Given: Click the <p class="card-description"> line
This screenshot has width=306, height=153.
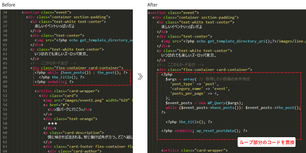Looking at the screenshot, I should [x=73, y=133].
